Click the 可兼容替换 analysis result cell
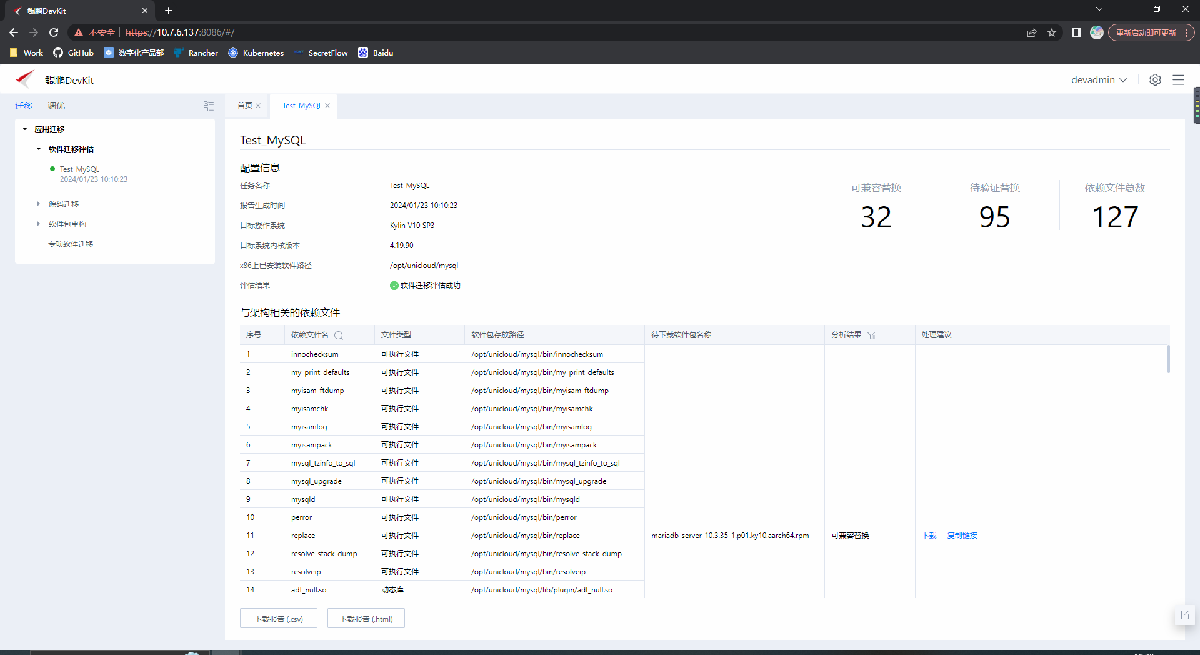This screenshot has height=655, width=1200. click(850, 536)
